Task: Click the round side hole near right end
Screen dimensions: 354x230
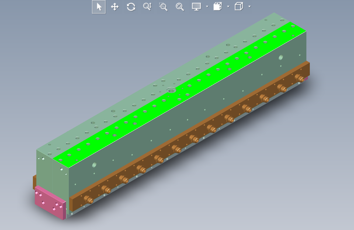Action: coord(281,57)
